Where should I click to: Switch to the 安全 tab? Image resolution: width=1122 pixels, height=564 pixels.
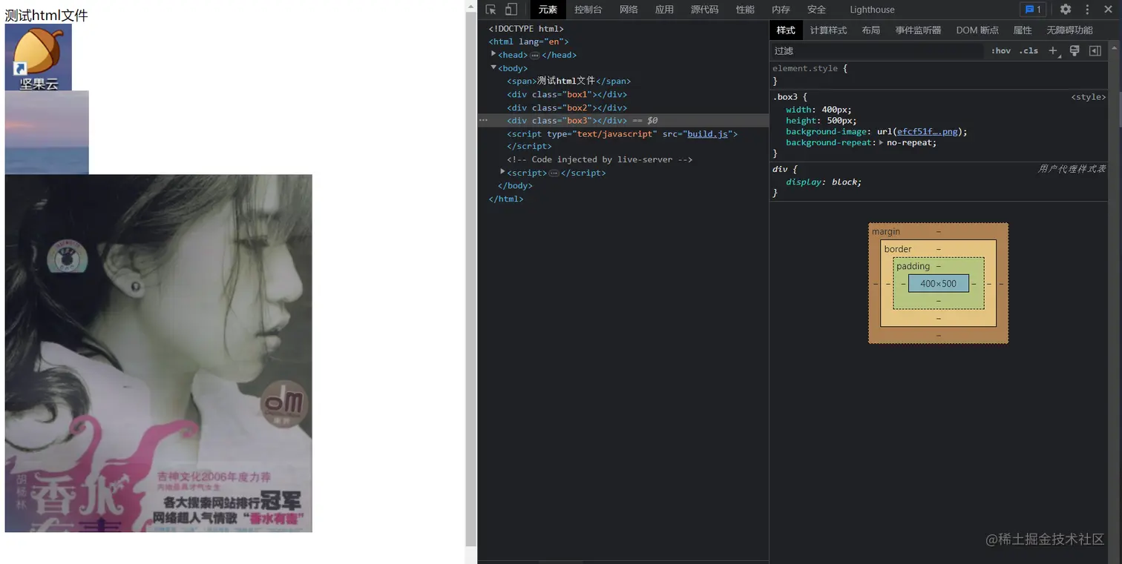pyautogui.click(x=816, y=10)
